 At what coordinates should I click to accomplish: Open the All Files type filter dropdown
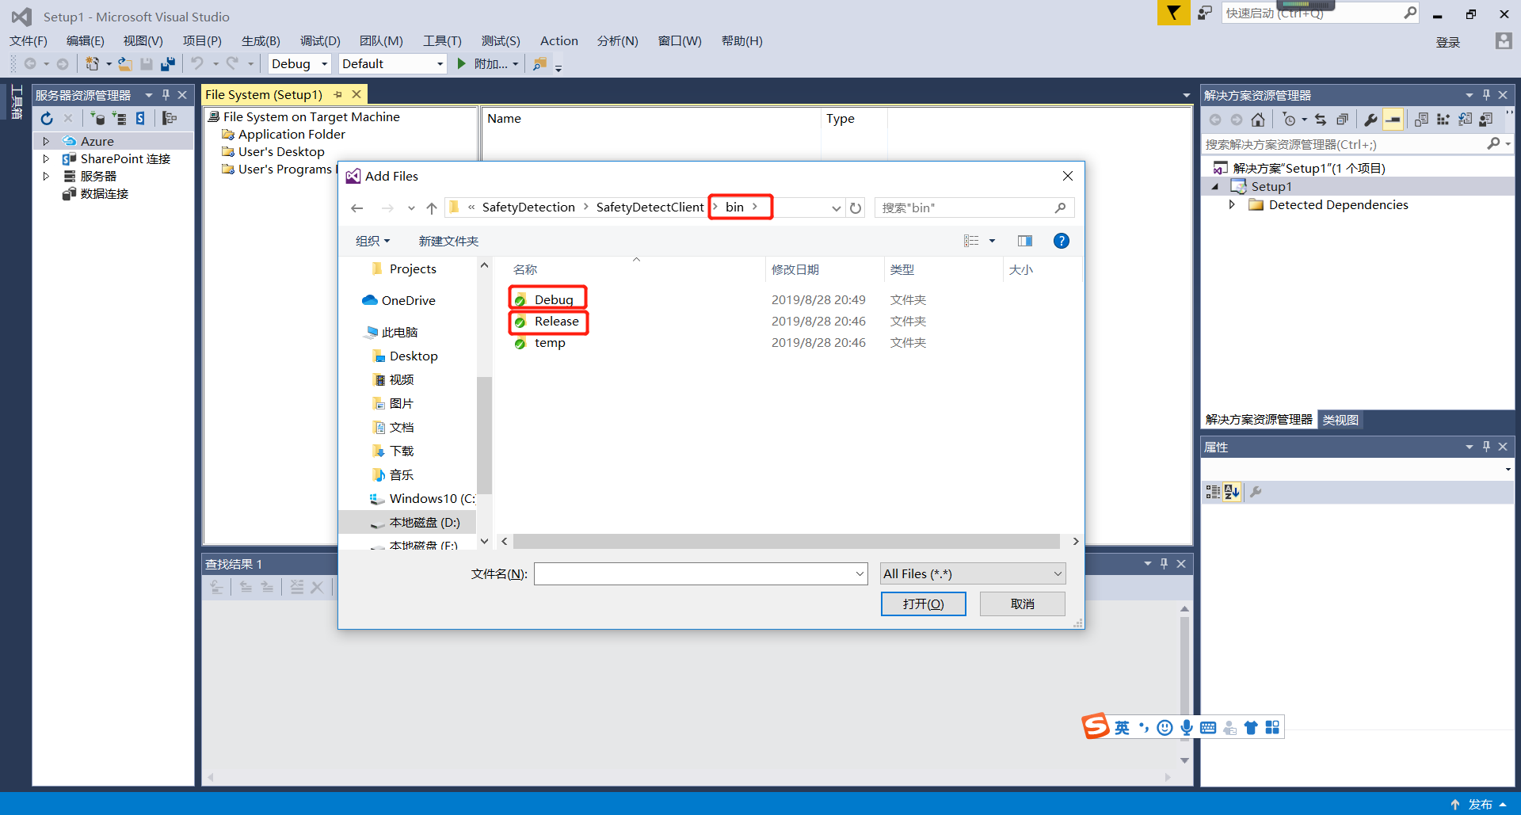972,573
